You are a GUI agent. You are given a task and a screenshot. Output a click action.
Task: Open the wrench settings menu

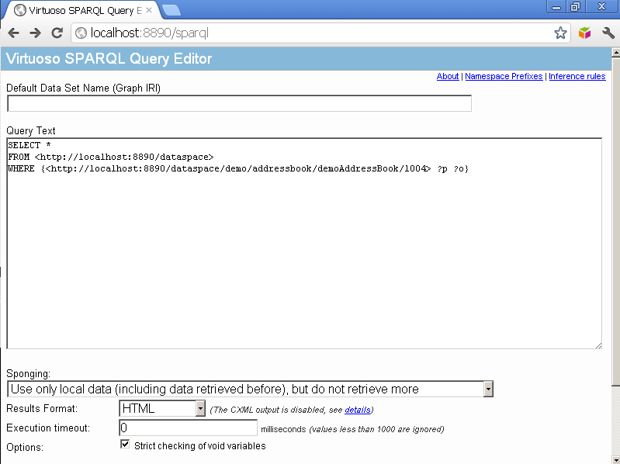(x=608, y=33)
